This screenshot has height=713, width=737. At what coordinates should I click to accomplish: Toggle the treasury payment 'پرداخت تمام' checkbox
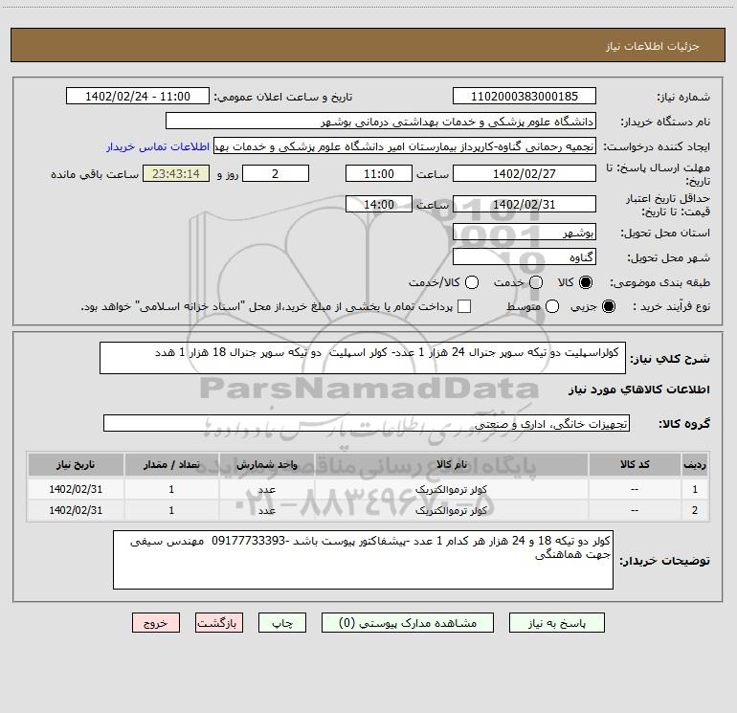pos(464,307)
